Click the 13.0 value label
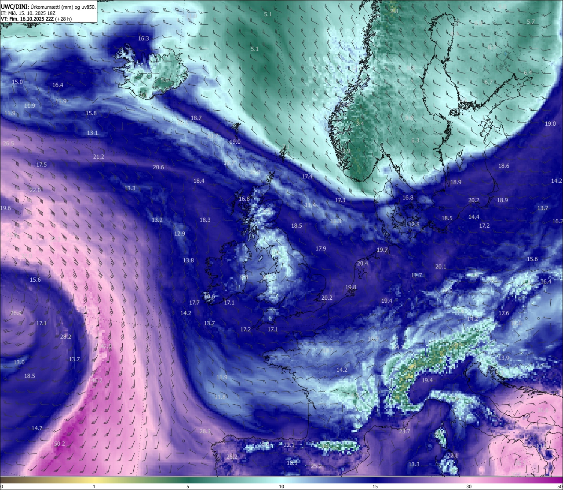 click(19, 363)
